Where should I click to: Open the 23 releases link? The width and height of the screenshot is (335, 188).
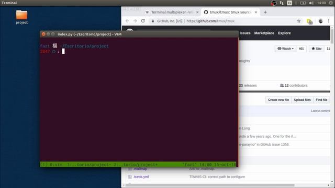(248, 85)
